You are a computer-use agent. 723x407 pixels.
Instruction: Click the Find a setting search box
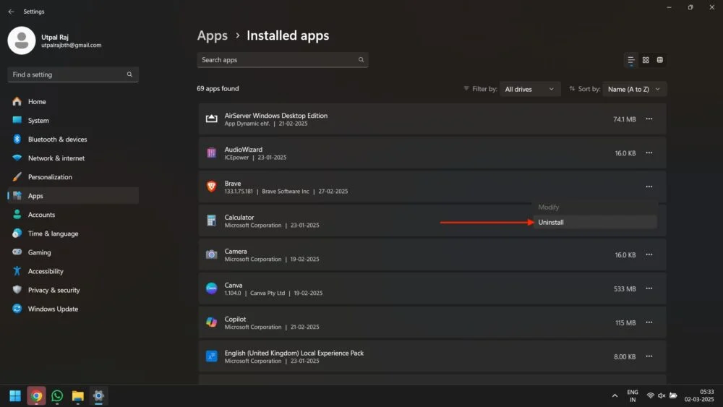pos(73,74)
